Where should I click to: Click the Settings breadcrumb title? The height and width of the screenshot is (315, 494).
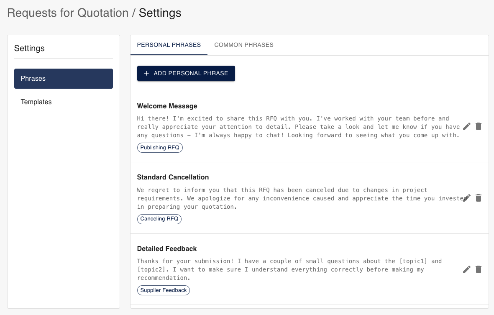pyautogui.click(x=160, y=13)
